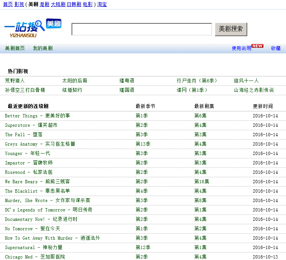Image resolution: width=286 pixels, height=260 pixels.
Task: Click the Yizhansou site logo
Action: [x=33, y=28]
